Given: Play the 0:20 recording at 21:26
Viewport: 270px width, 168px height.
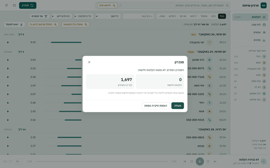Looking at the screenshot, I should [8, 68].
